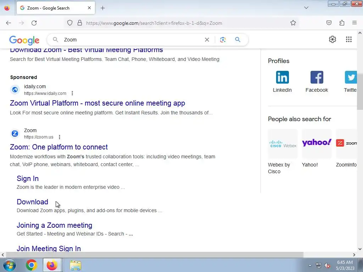363x272 pixels.
Task: Open Zoom Virtual Platform sponsored link
Action: pyautogui.click(x=97, y=103)
